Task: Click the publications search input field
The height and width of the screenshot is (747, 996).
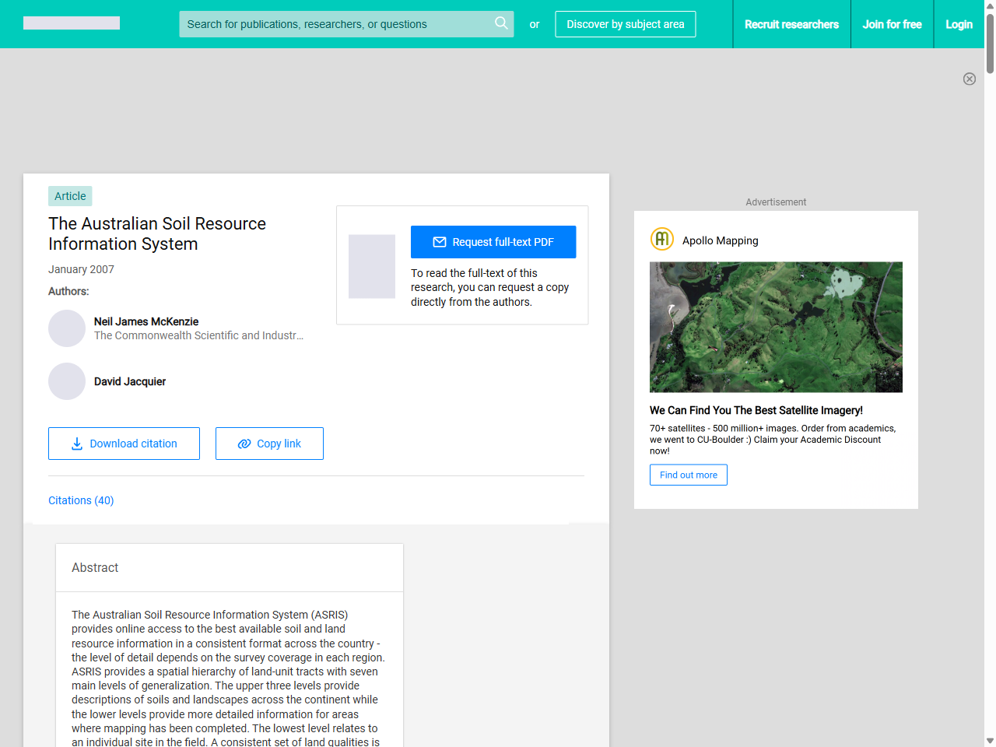Action: point(335,24)
